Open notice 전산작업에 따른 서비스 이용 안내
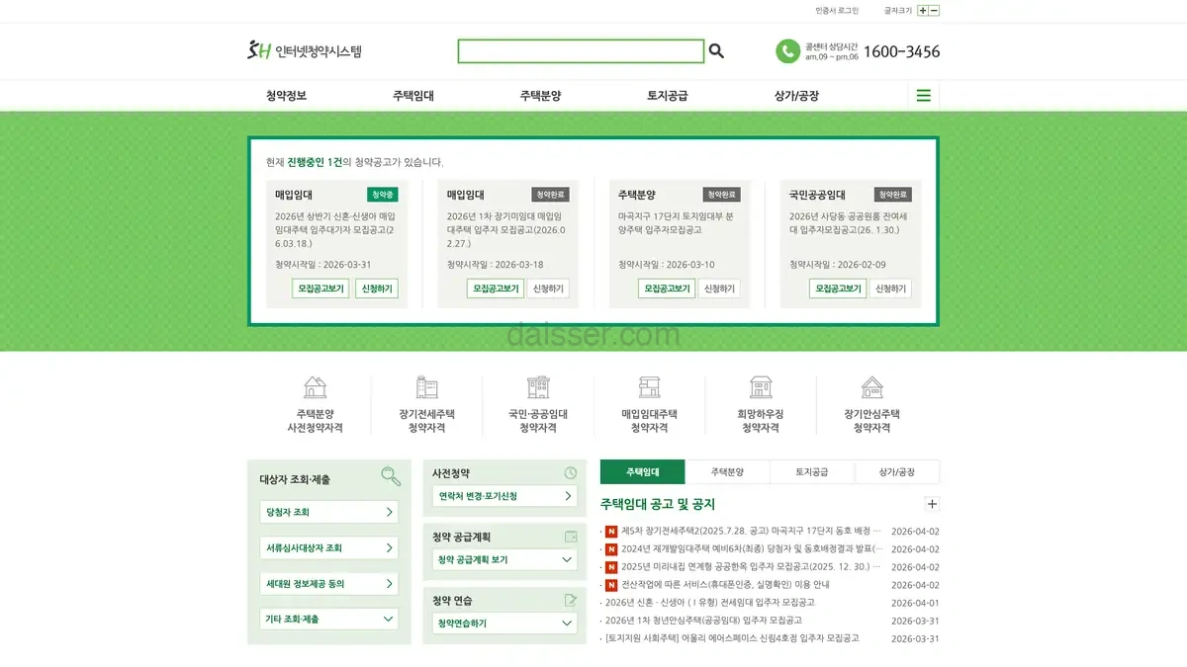The image size is (1187, 667). coord(725,585)
